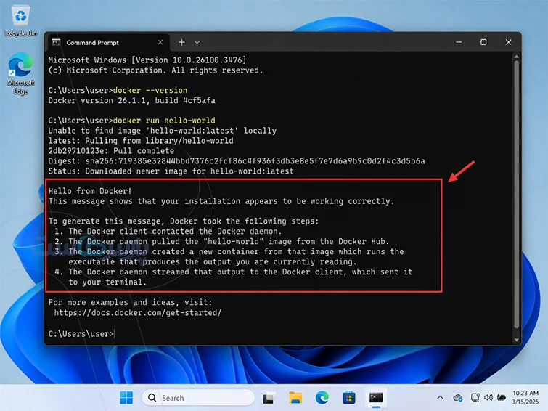548x411 pixels.
Task: Open the Windows Start menu
Action: click(126, 398)
